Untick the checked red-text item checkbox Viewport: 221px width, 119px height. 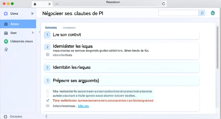tap(48, 100)
